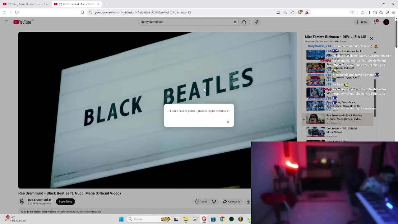Click the #RaeSremmurd hashtag
This screenshot has width=398, height=224.
(x=66, y=212)
